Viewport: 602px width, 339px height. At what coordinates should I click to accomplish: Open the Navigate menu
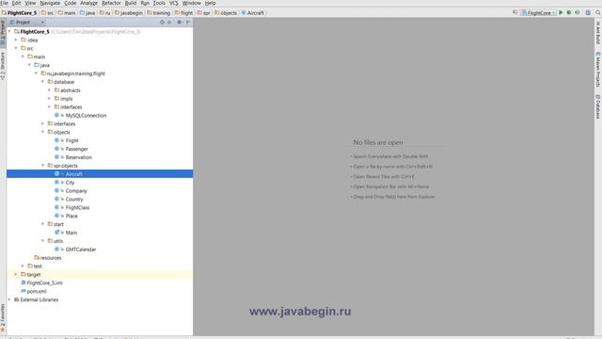point(50,3)
